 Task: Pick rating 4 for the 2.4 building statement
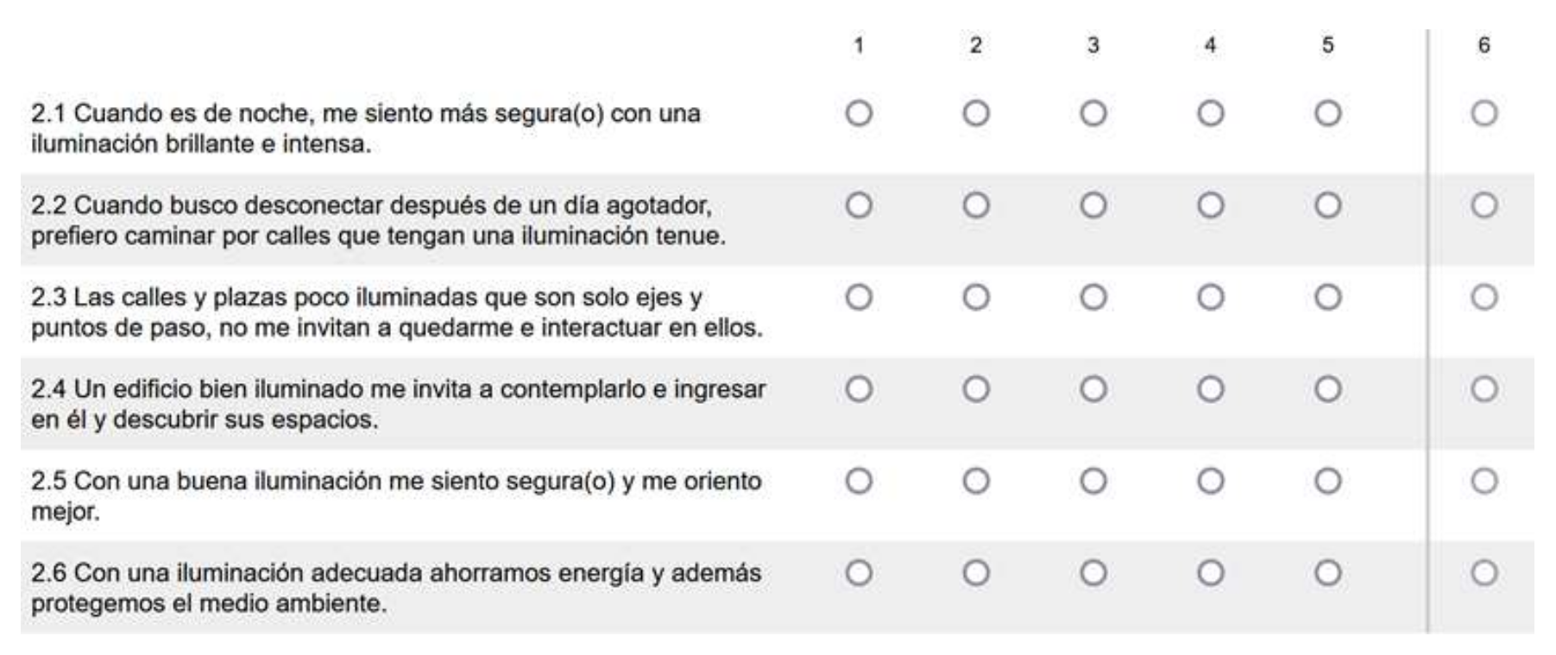point(1210,389)
